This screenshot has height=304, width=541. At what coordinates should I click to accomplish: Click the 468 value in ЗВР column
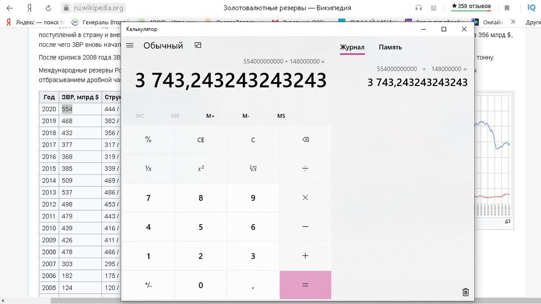click(x=67, y=121)
